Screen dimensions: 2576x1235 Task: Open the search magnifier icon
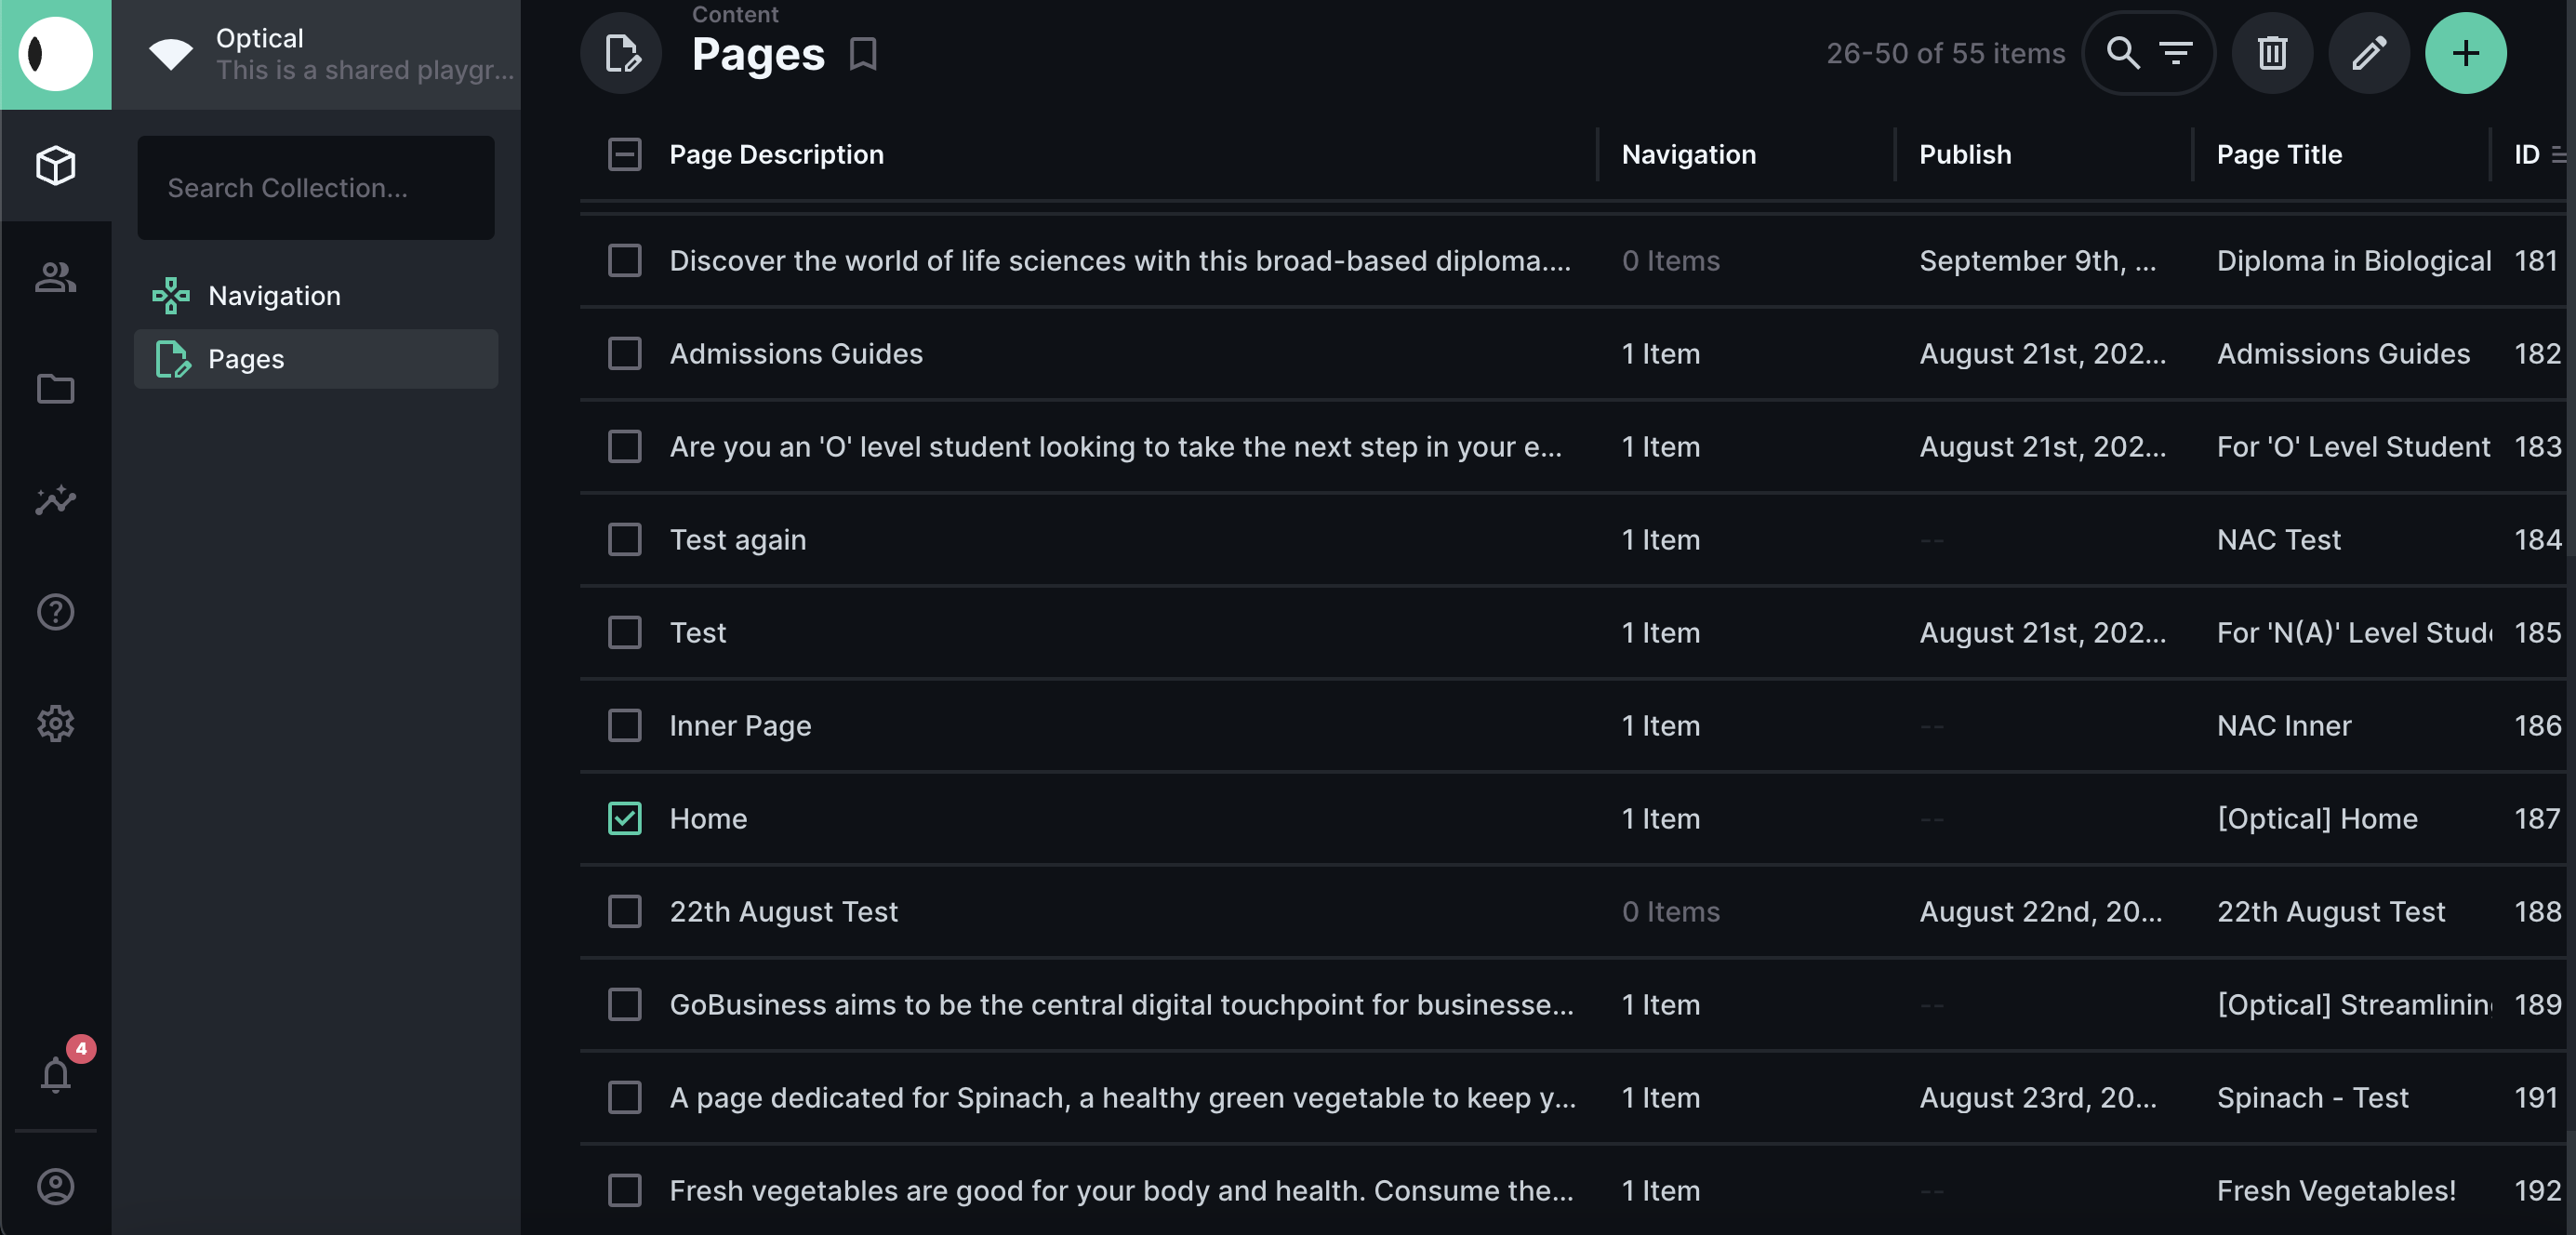pos(2122,53)
